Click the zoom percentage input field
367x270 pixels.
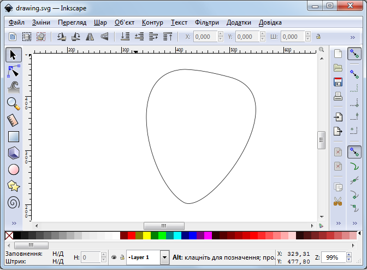[333, 257]
